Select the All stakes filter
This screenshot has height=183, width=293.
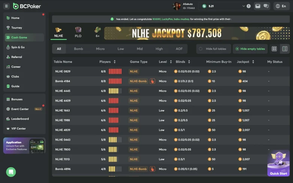click(x=59, y=49)
